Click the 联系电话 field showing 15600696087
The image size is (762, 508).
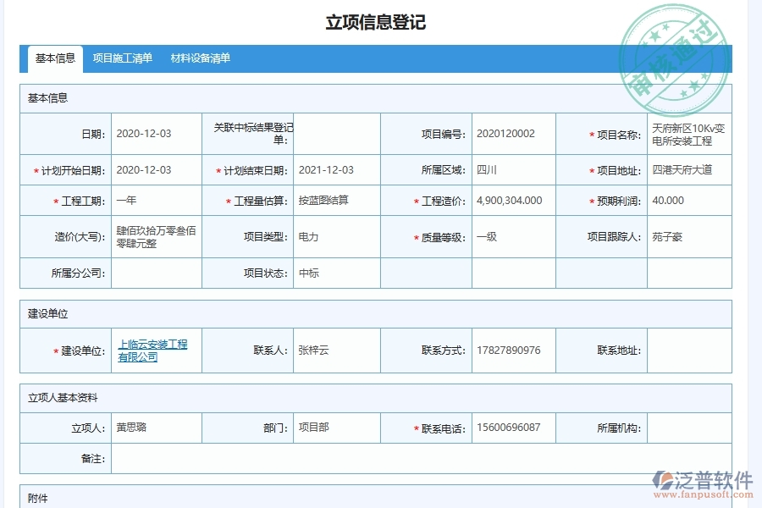pos(506,428)
